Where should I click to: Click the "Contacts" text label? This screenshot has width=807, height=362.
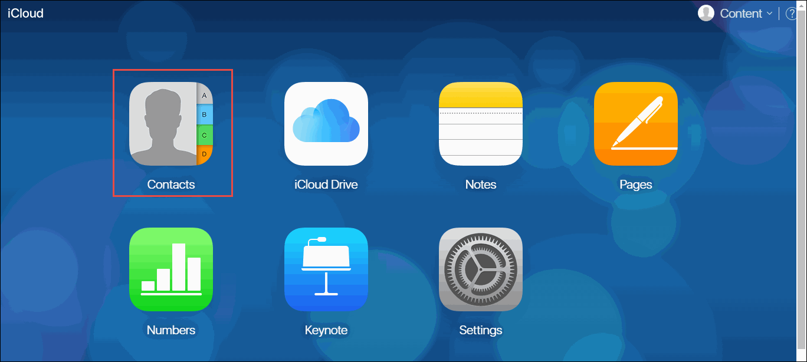coord(171,185)
